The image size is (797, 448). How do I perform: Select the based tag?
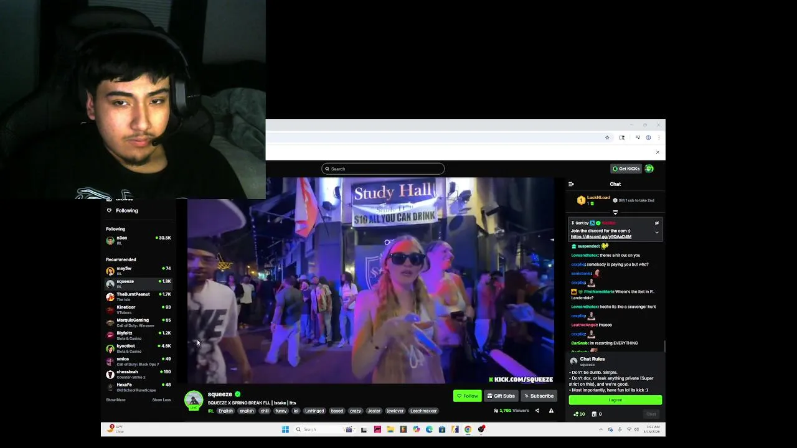337,411
